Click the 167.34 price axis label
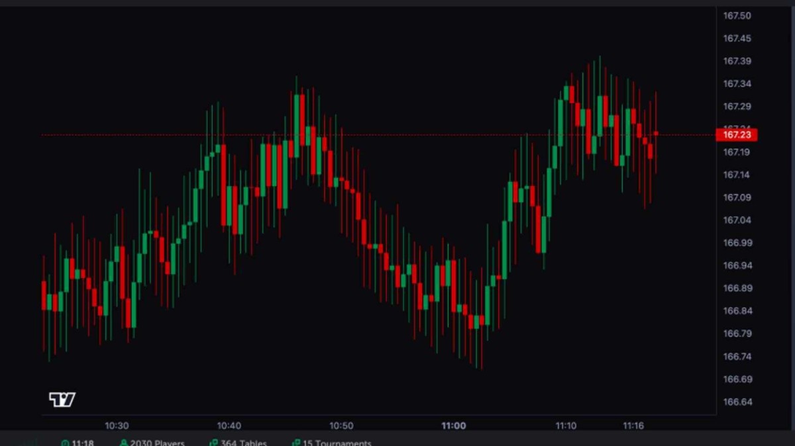Screen dimensions: 795x446 [x=737, y=84]
